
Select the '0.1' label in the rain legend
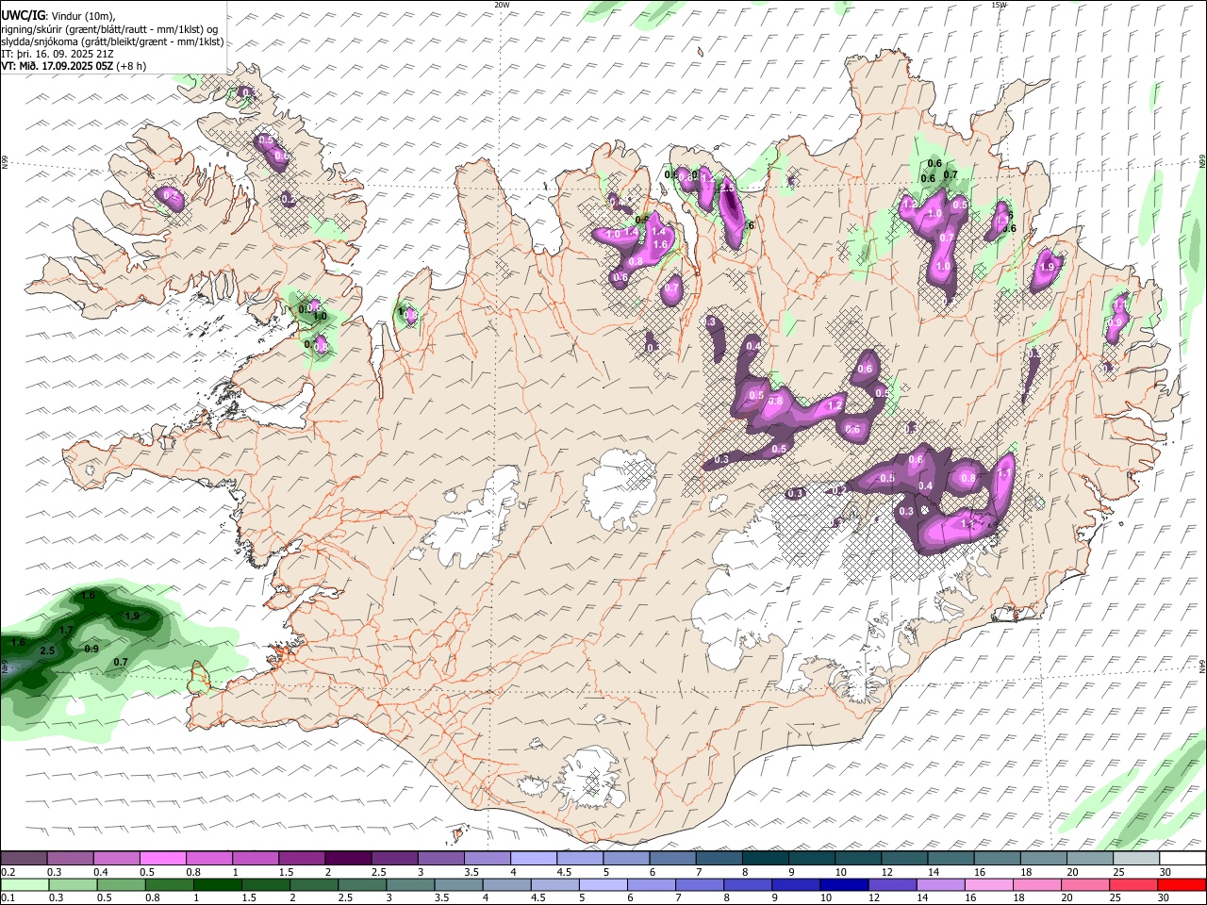pyautogui.click(x=8, y=898)
